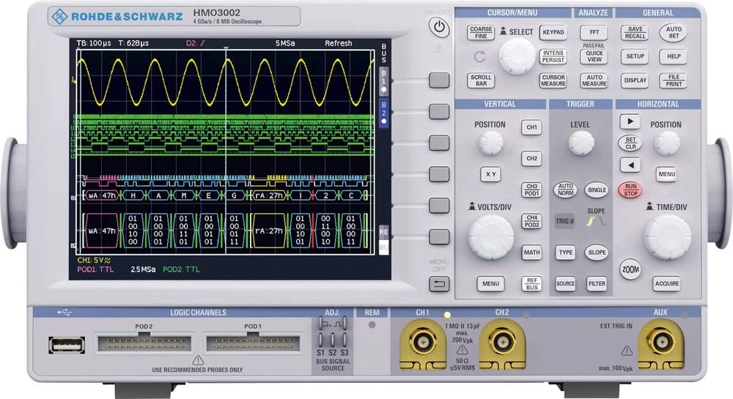The image size is (733, 399).
Task: Open trigger TYPE selection
Action: (x=565, y=253)
